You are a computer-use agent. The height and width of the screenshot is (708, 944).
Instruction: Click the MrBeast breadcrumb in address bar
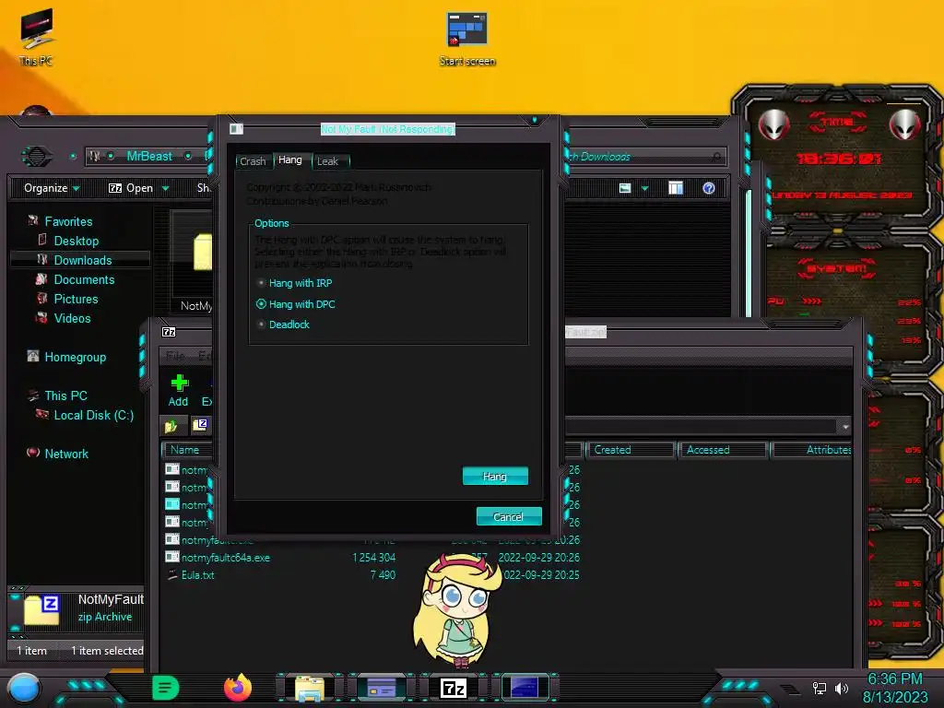(149, 157)
